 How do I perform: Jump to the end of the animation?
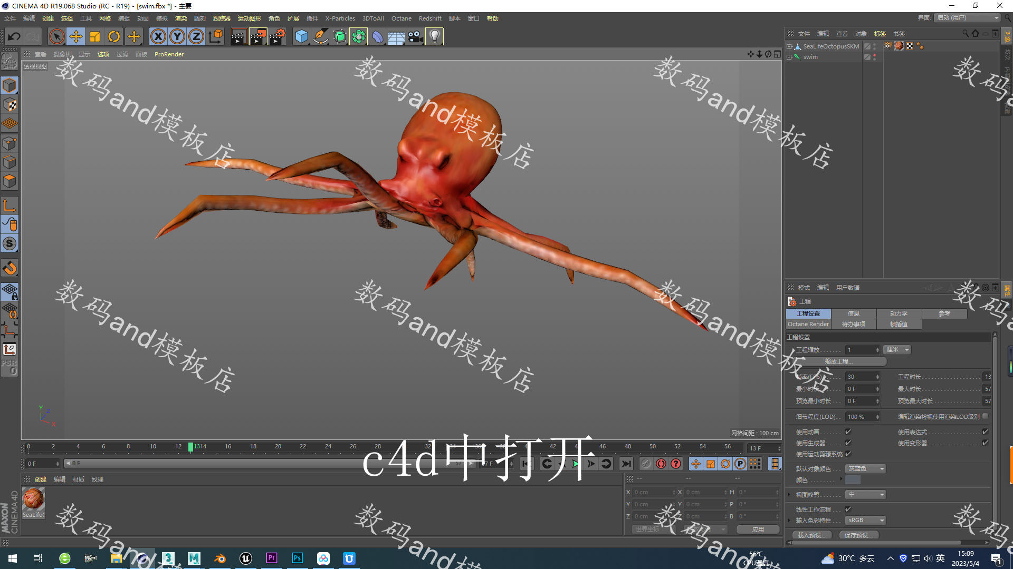click(x=626, y=464)
